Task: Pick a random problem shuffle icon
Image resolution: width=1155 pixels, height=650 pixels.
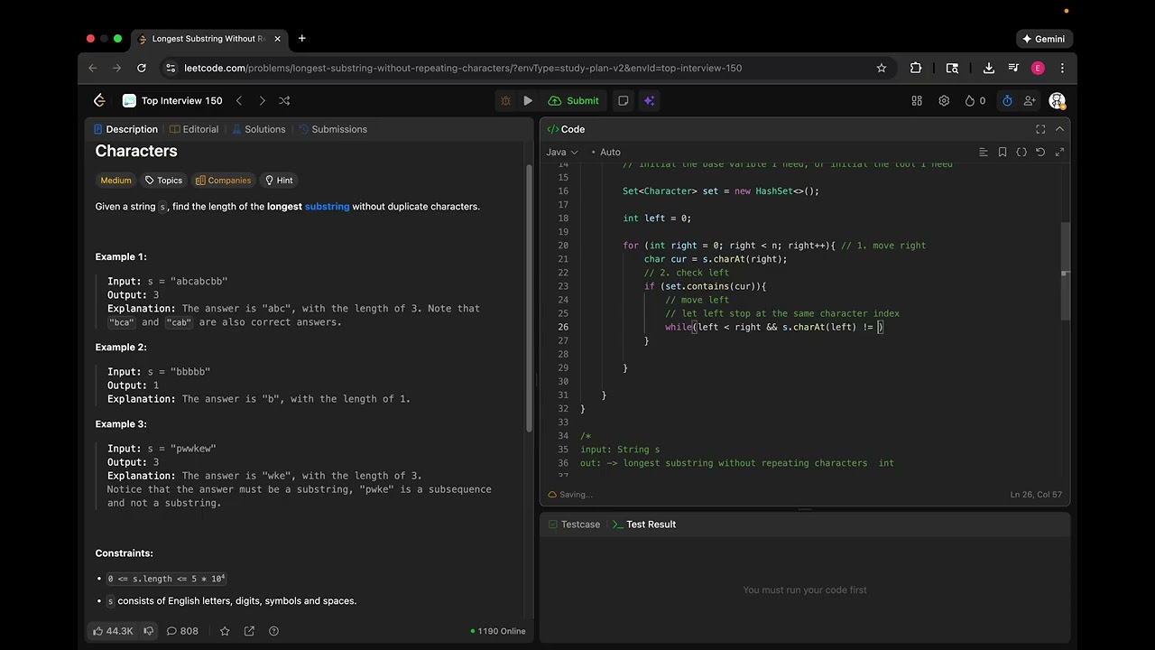Action: [x=284, y=100]
